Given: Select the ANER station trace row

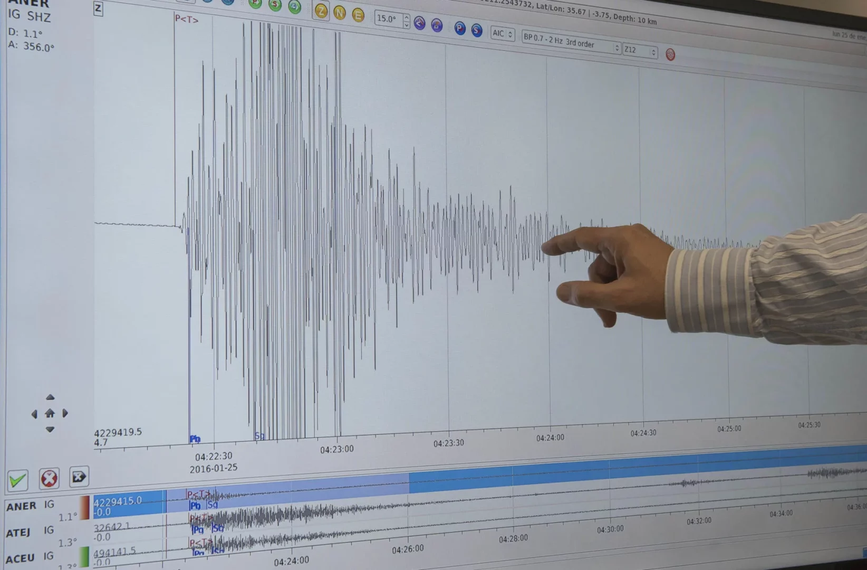Looking at the screenshot, I should [22, 506].
